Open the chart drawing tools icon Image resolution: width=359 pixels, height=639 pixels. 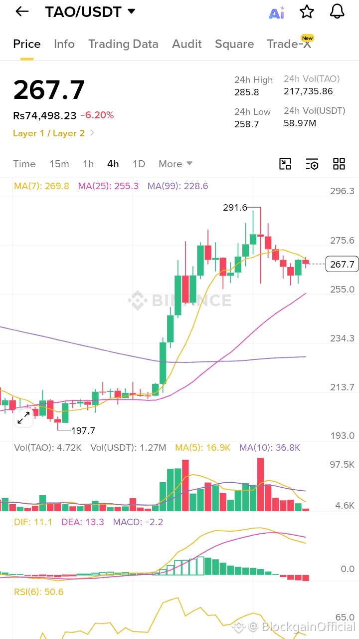(x=285, y=164)
